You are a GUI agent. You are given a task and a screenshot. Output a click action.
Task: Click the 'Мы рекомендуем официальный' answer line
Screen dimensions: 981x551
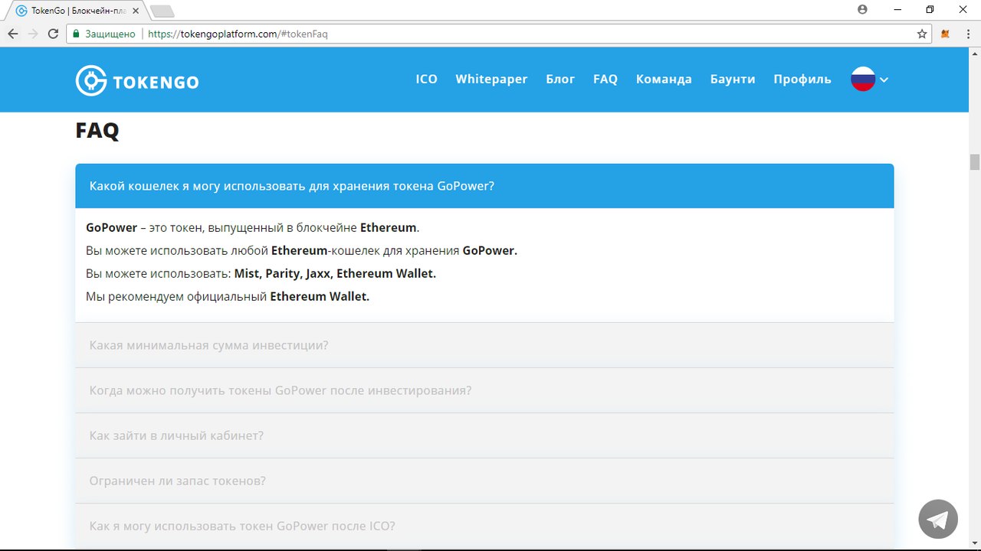pos(228,296)
